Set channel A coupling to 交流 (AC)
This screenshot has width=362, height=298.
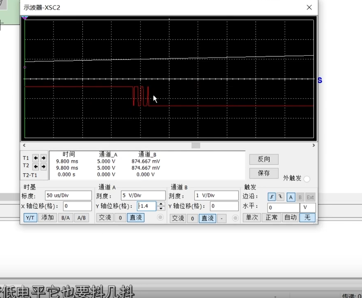pyautogui.click(x=105, y=218)
